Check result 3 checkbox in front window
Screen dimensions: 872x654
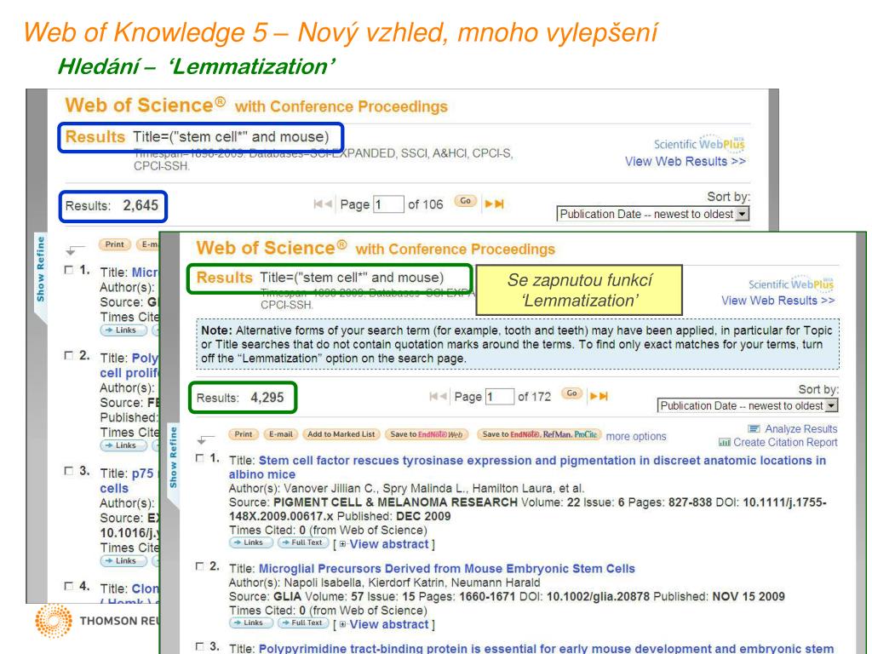tap(199, 646)
